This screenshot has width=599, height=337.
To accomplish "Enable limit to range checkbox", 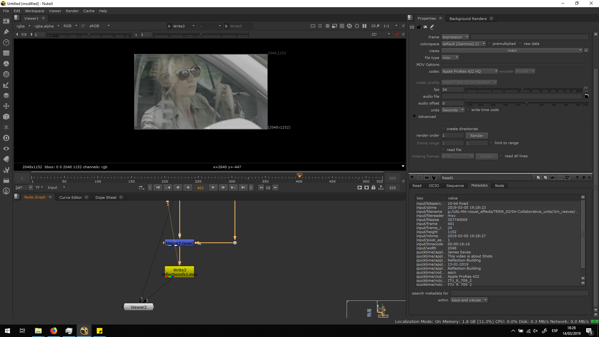I will click(491, 143).
